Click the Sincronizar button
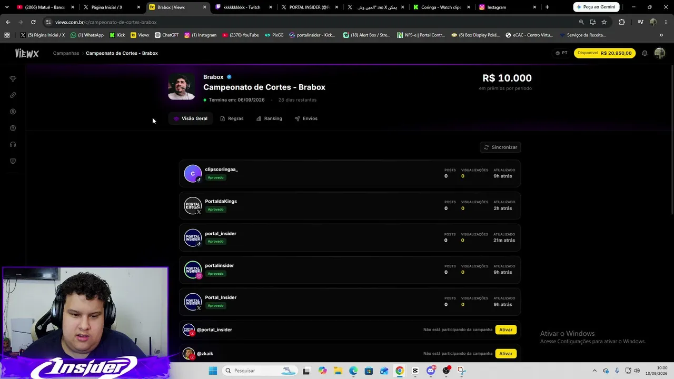 click(x=501, y=147)
